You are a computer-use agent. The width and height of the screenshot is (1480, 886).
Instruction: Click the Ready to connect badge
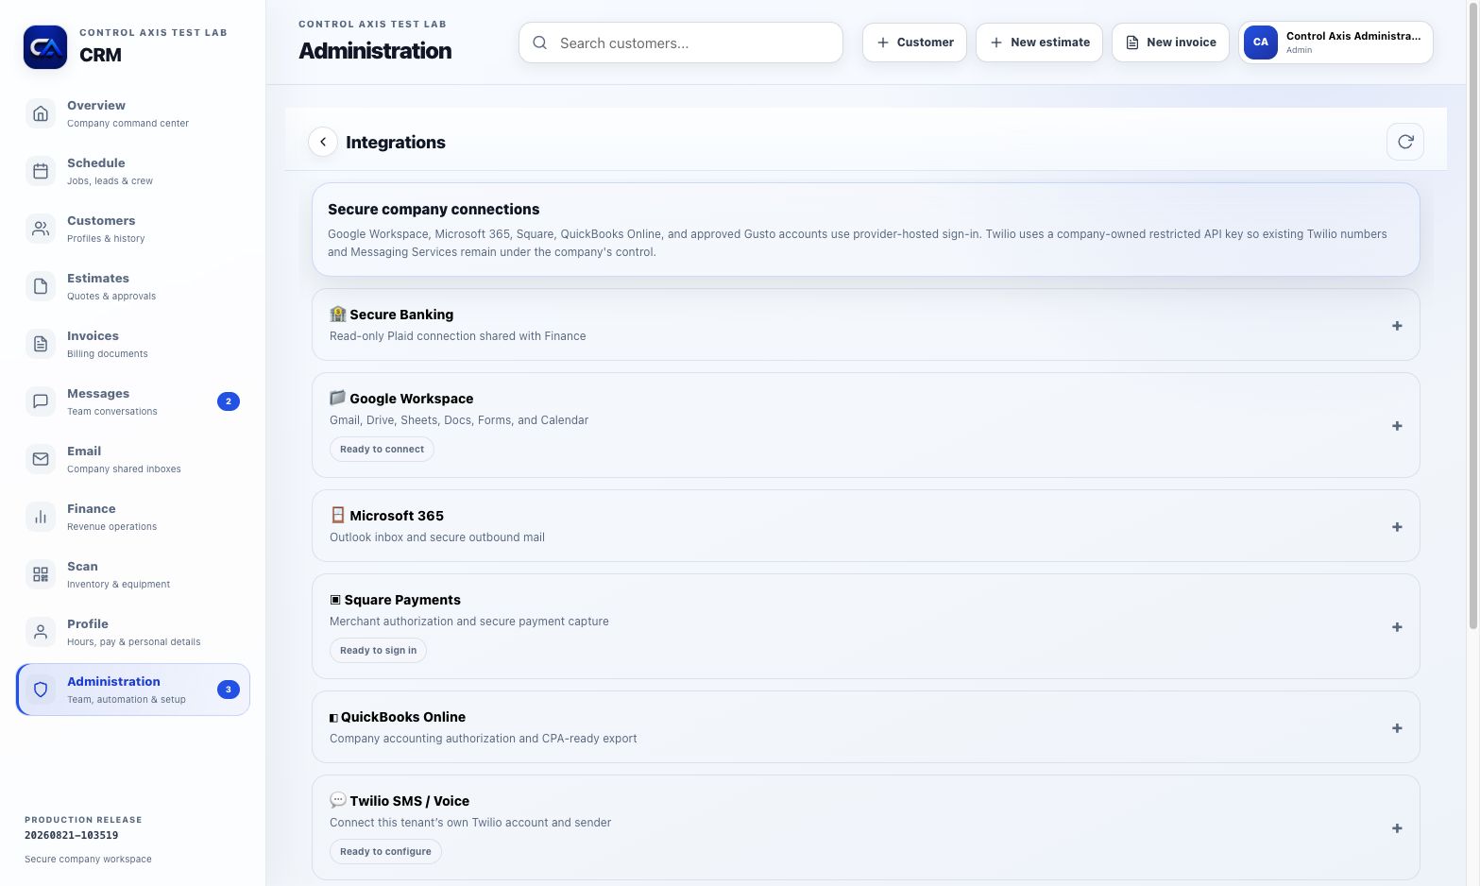tap(382, 450)
